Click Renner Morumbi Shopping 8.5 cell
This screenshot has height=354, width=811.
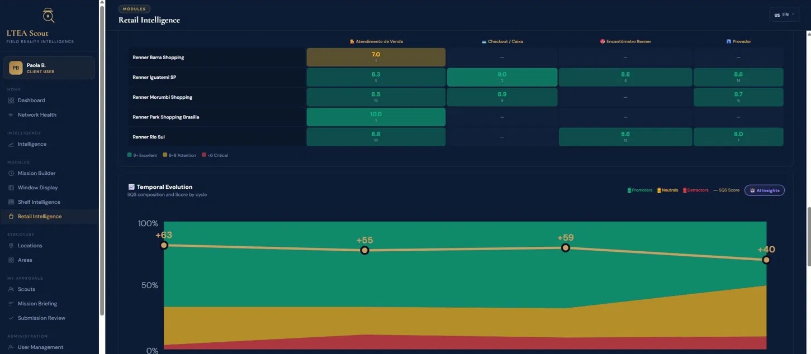(376, 97)
